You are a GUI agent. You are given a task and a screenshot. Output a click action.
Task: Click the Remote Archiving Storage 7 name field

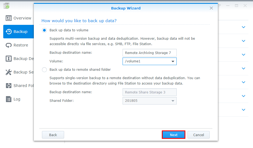[x=149, y=53]
